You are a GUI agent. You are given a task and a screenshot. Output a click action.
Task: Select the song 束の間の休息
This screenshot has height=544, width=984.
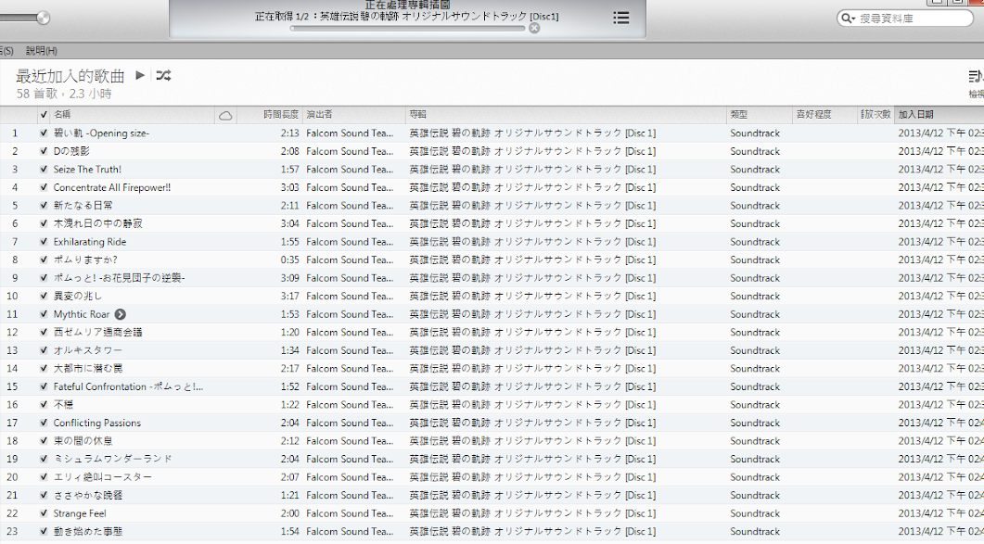coord(83,441)
